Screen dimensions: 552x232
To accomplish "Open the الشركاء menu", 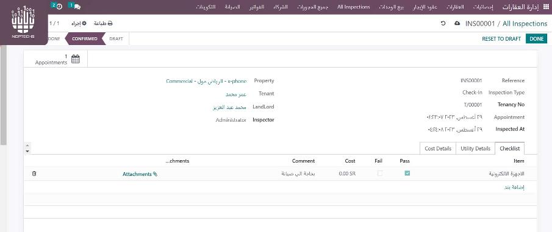I will click(x=281, y=7).
